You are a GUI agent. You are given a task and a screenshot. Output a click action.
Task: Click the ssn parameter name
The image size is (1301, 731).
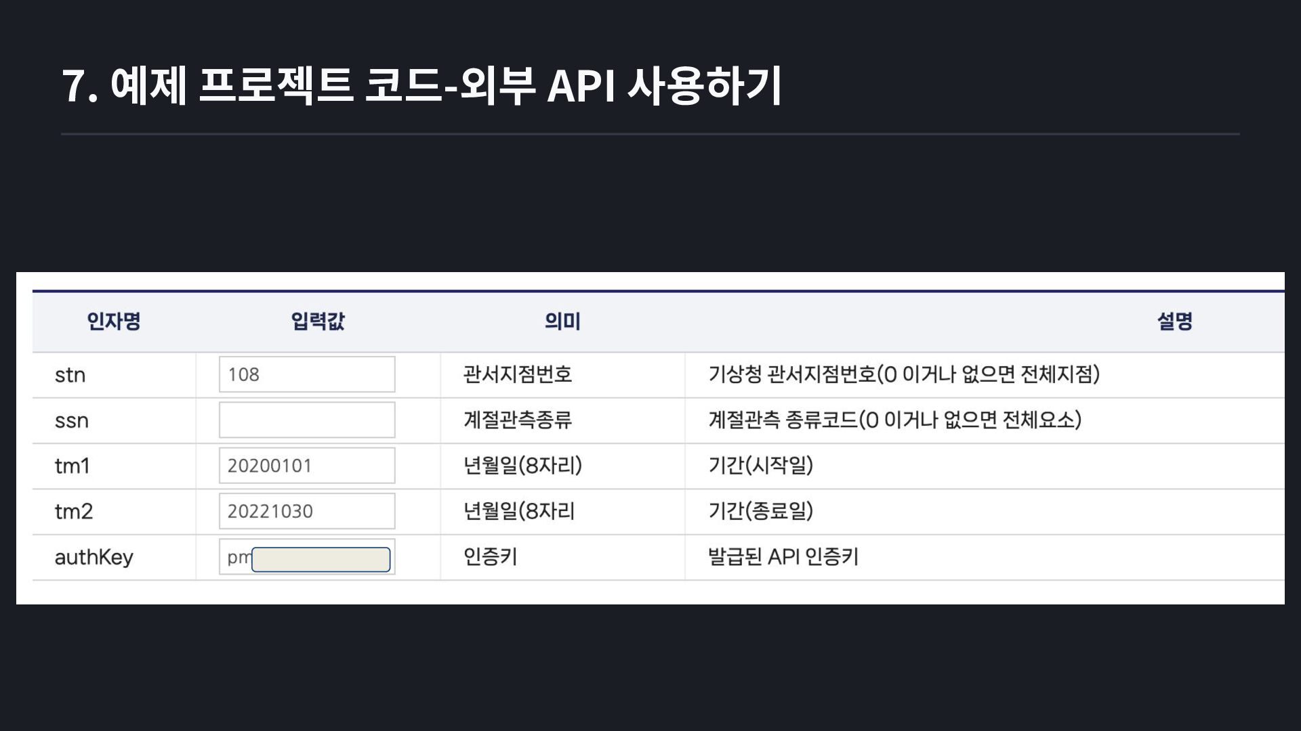click(x=71, y=420)
